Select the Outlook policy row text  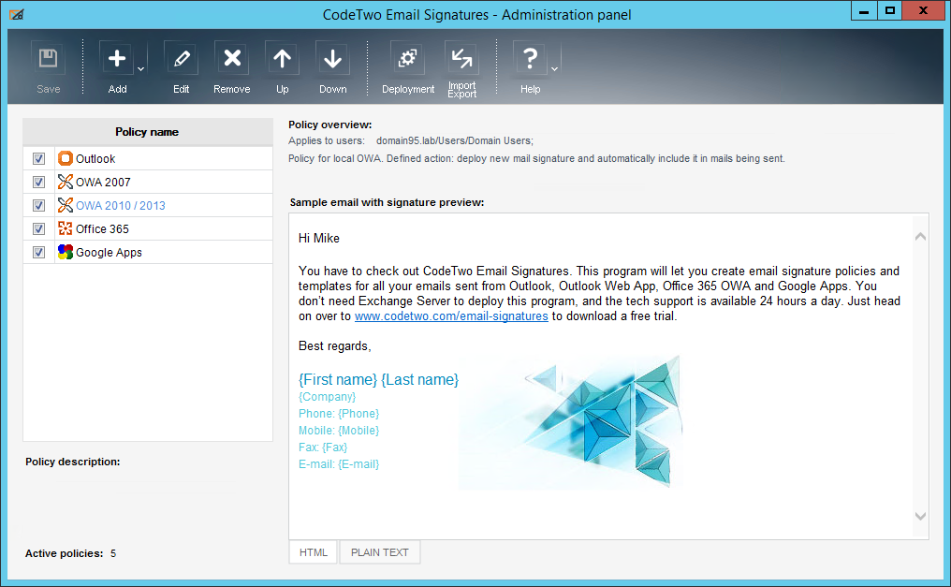coord(95,159)
